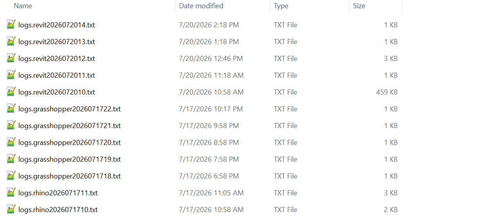This screenshot has height=216, width=489.
Task: Sort files by the Size column header
Action: tap(359, 6)
